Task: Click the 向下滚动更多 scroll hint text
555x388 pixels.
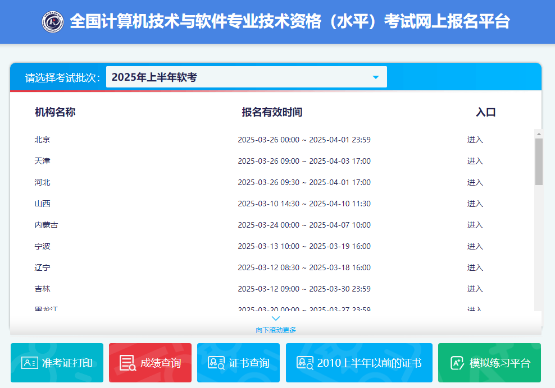Action: pyautogui.click(x=276, y=330)
